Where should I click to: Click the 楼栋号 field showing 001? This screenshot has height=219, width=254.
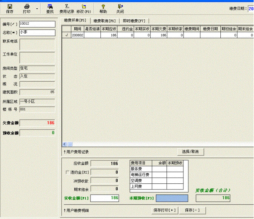37,109
